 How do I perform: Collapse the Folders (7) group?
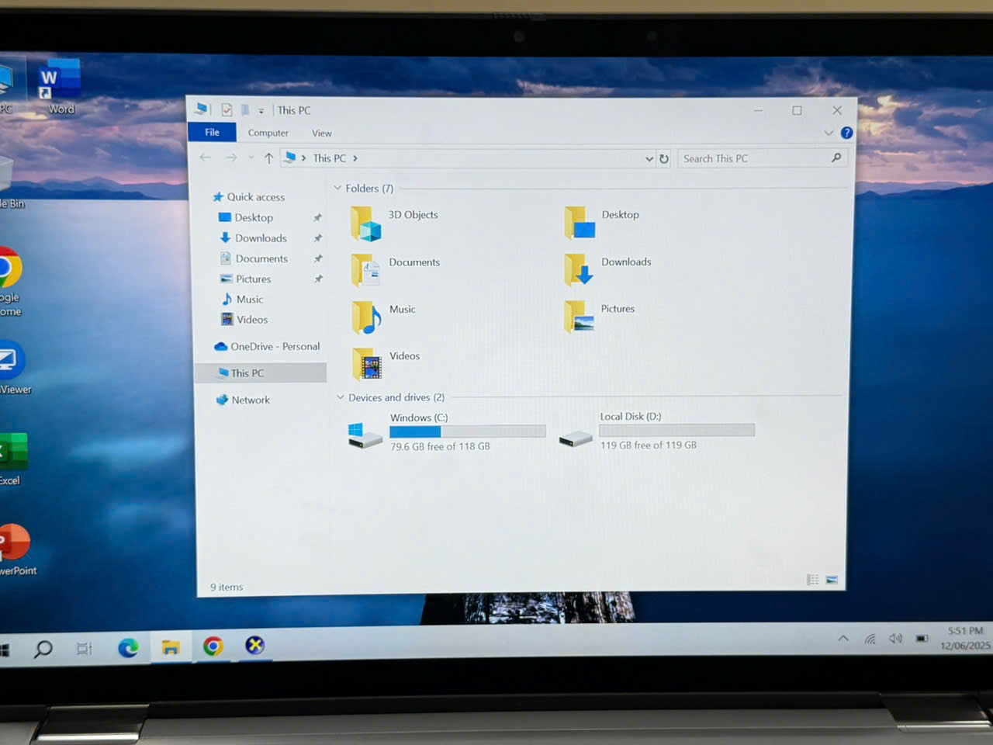click(x=337, y=188)
